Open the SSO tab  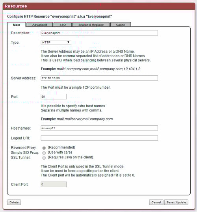click(x=63, y=24)
